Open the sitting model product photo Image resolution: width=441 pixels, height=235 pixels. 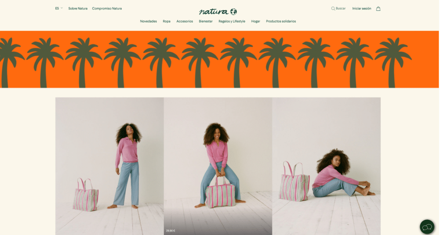tap(326, 166)
